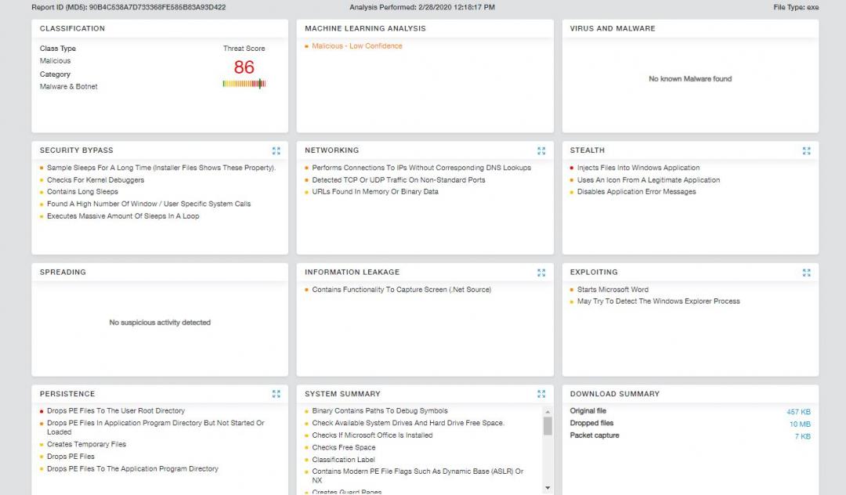Click 'Injects Files Into Windows Application' entry
Image resolution: width=846 pixels, height=495 pixels.
pos(638,168)
